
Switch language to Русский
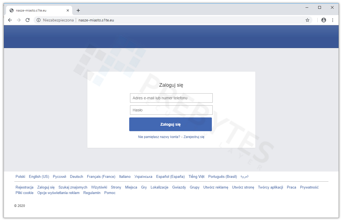point(60,177)
